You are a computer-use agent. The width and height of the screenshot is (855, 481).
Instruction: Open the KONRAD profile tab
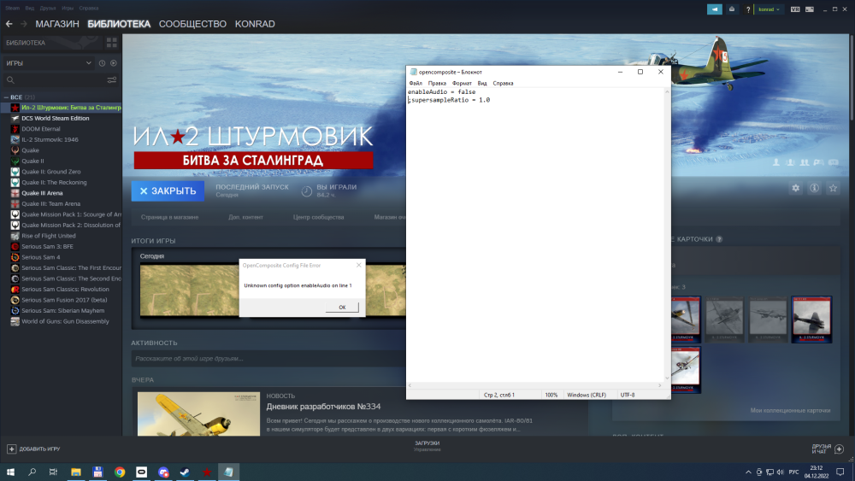click(255, 24)
